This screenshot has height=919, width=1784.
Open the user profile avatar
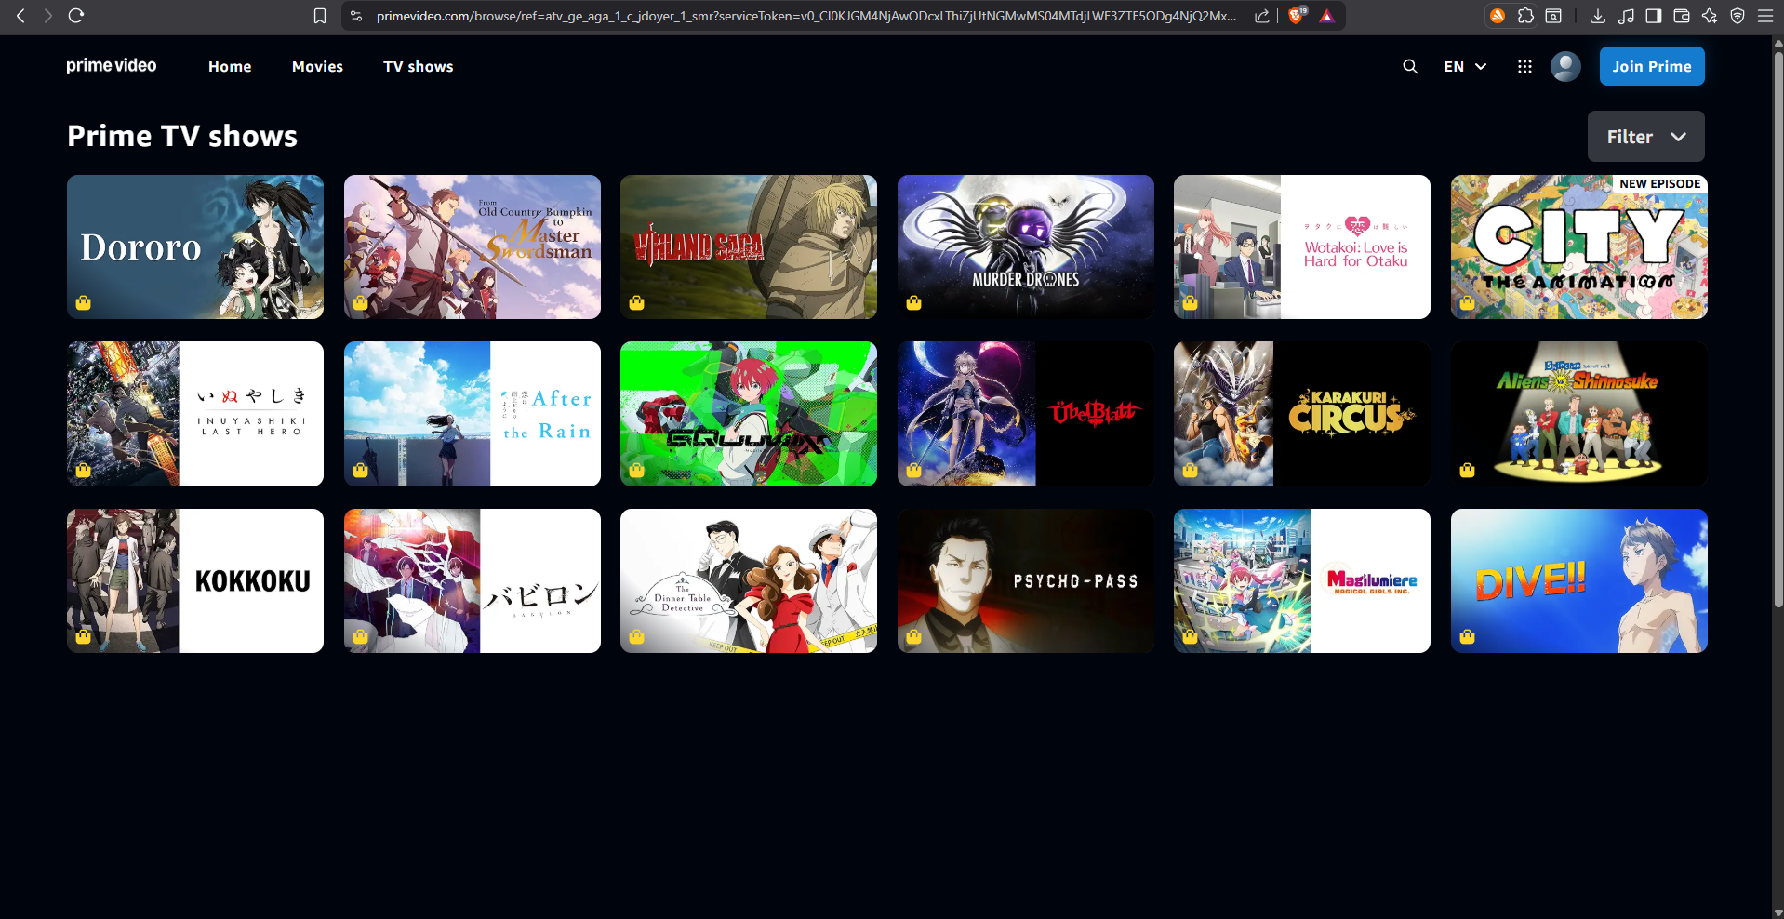(x=1565, y=66)
